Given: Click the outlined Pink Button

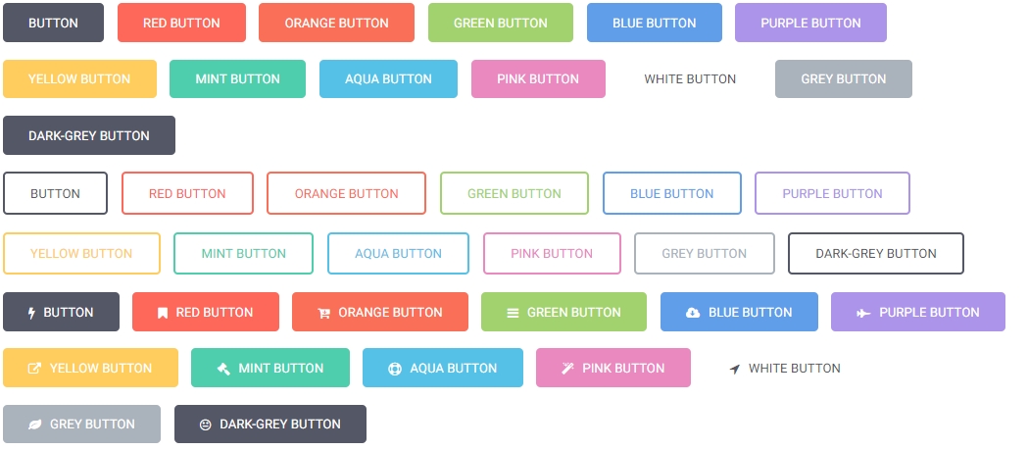Looking at the screenshot, I should [x=552, y=253].
